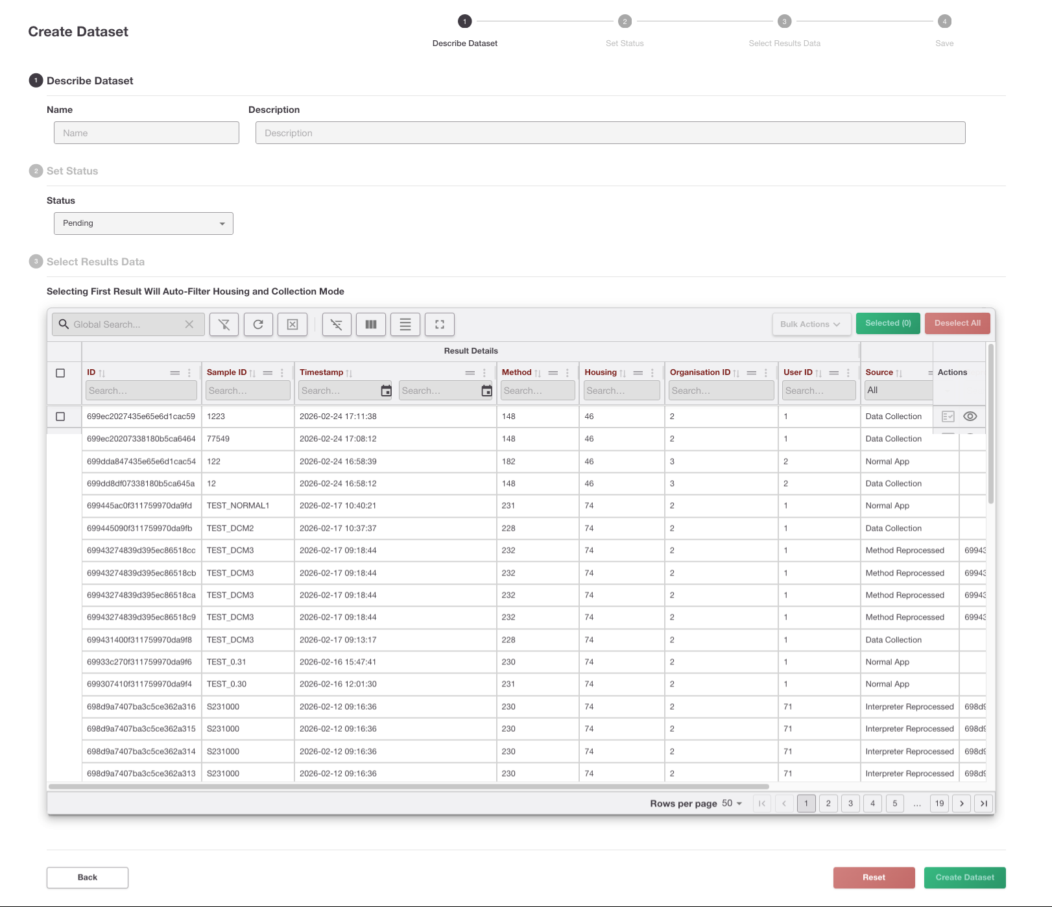Viewport: 1052px width, 907px height.
Task: Toggle the show/hide filters icon
Action: (x=337, y=324)
